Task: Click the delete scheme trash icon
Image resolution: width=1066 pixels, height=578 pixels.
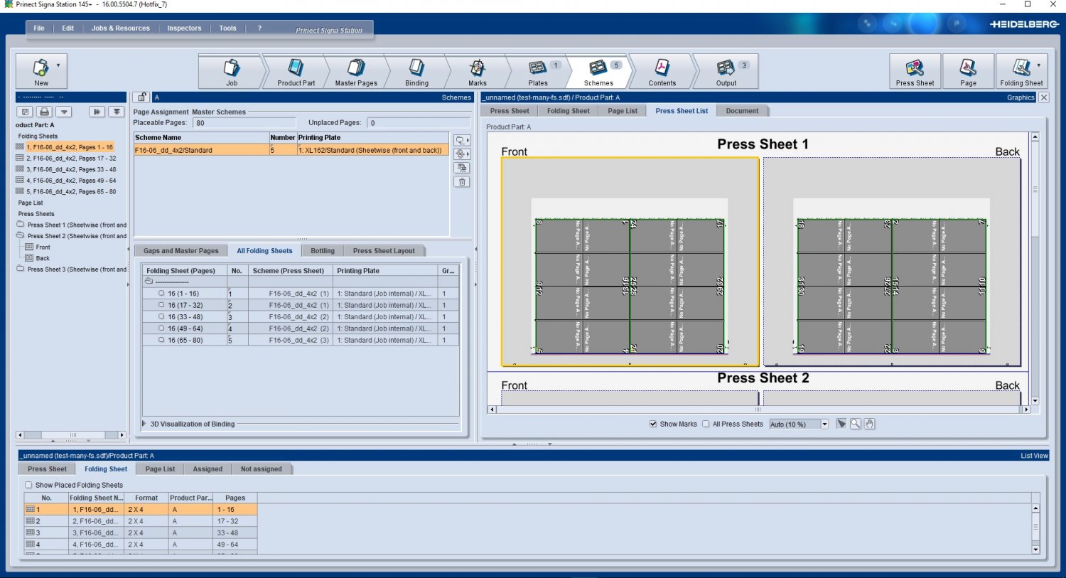Action: pyautogui.click(x=462, y=182)
